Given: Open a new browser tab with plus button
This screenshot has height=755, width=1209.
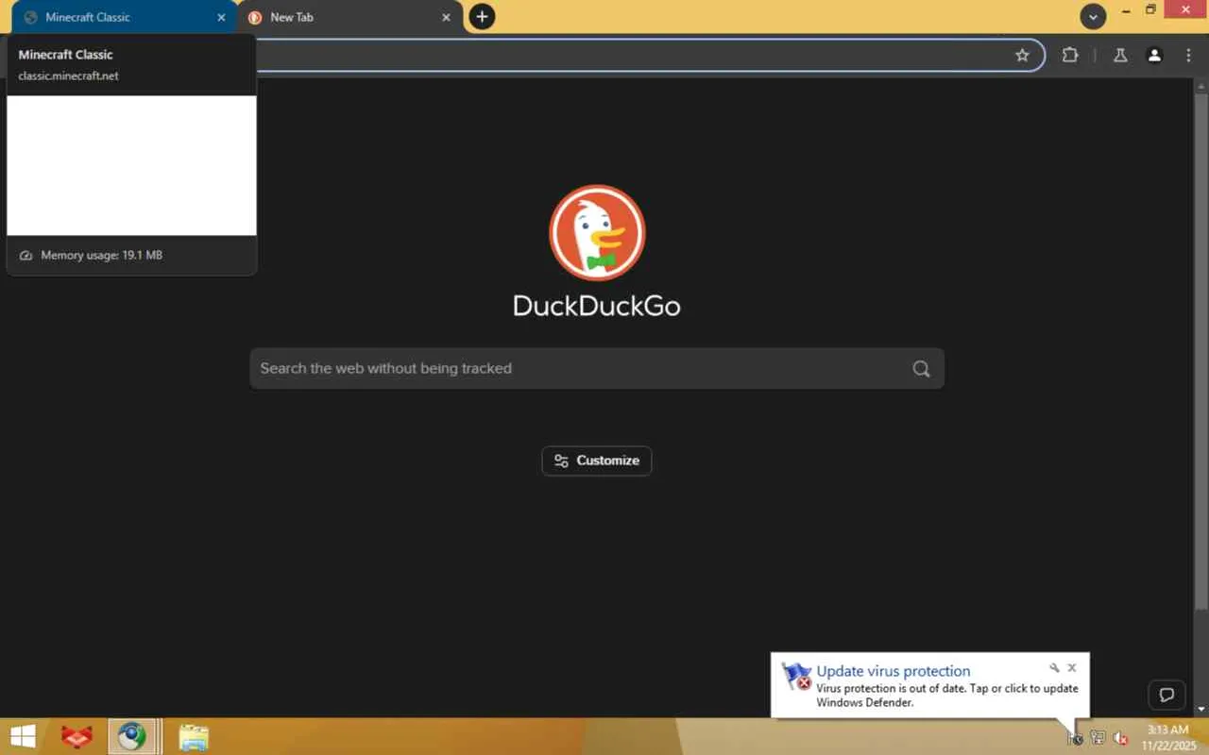Looking at the screenshot, I should [482, 16].
